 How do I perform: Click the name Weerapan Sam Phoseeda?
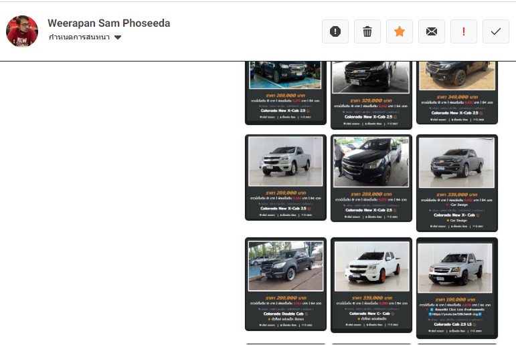point(109,23)
